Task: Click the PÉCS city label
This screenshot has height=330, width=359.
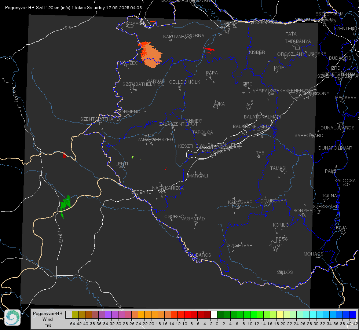Action: [x=281, y=239]
